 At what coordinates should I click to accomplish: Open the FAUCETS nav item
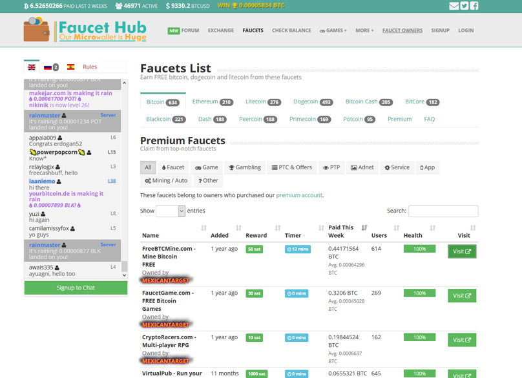[x=253, y=30]
